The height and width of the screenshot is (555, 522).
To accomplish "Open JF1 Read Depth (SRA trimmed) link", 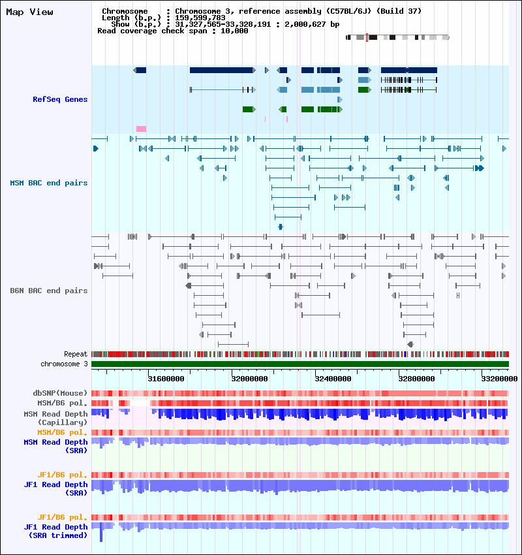I will point(56,531).
